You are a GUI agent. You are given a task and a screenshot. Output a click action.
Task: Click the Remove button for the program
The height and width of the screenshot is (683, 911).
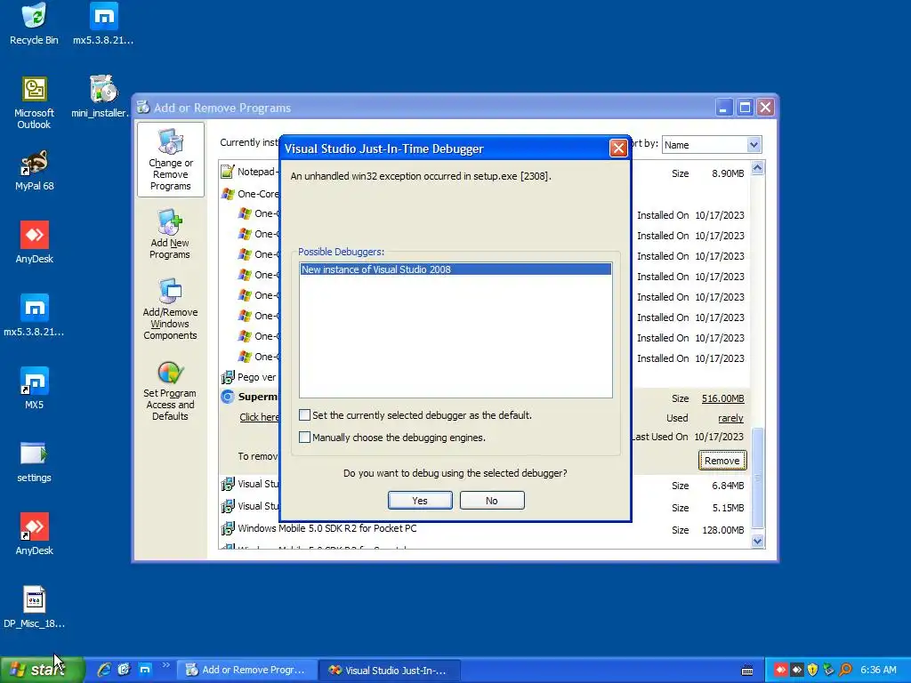tap(722, 461)
